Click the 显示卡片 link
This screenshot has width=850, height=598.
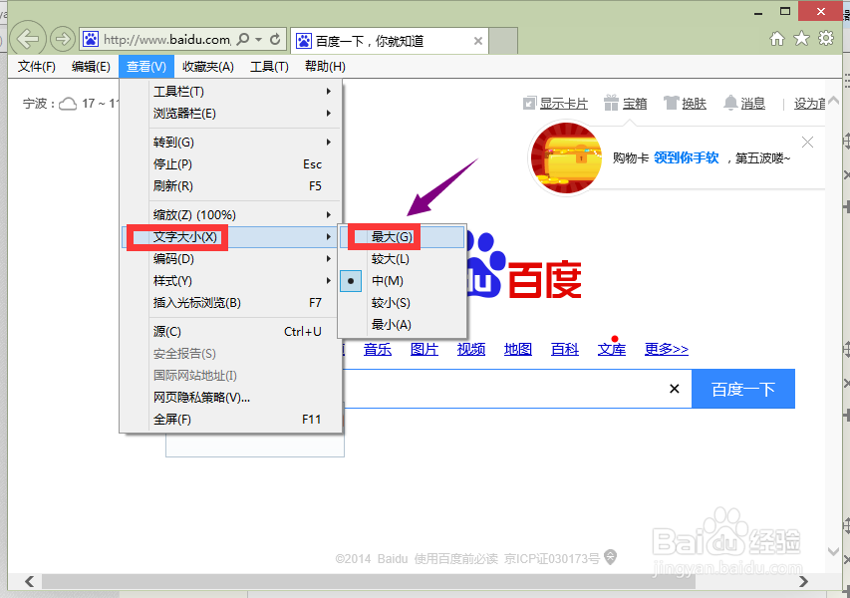(555, 103)
